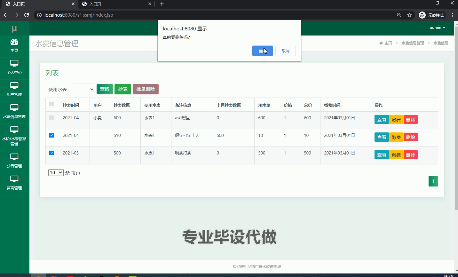458x277 pixels.
Task: Click 删除 for the 啊实打实十大 row
Action: pyautogui.click(x=411, y=137)
